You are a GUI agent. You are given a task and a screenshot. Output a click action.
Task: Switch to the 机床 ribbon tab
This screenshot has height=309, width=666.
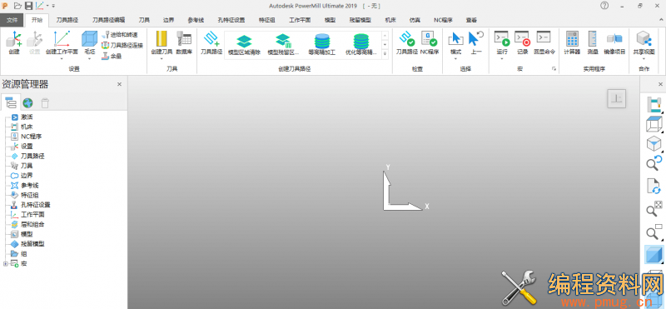coord(390,20)
